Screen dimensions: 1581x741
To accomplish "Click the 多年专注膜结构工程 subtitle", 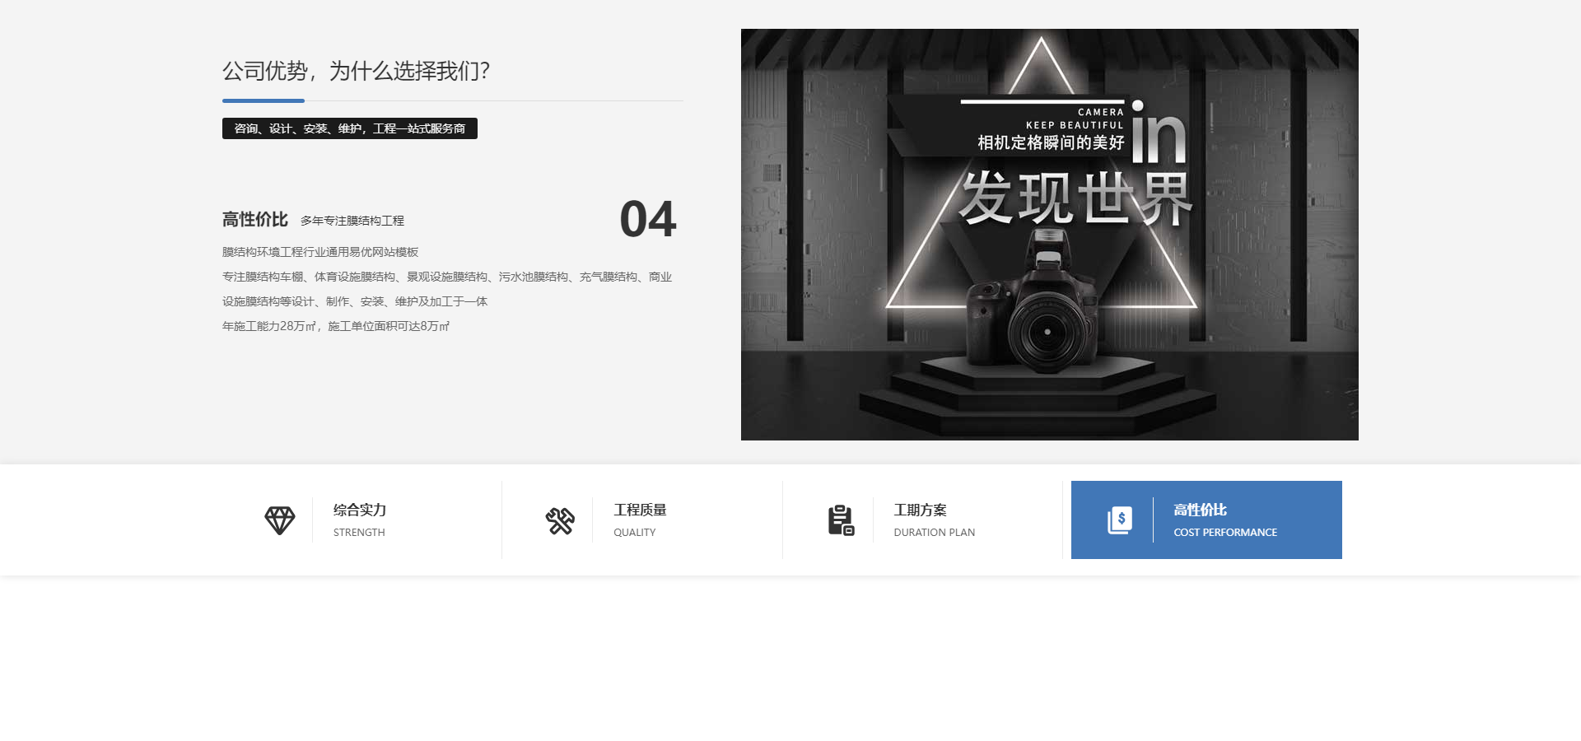I will pyautogui.click(x=352, y=221).
